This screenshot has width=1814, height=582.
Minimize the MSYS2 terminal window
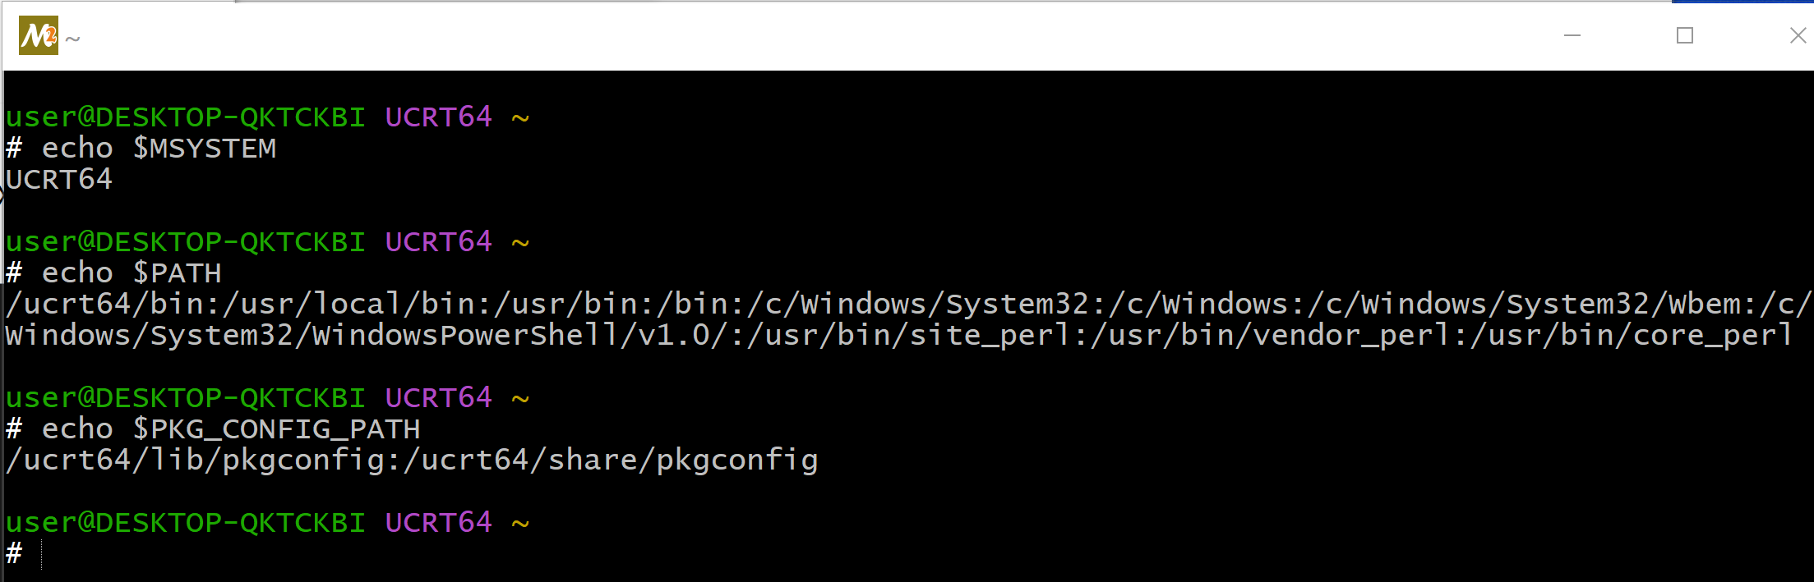(1572, 35)
